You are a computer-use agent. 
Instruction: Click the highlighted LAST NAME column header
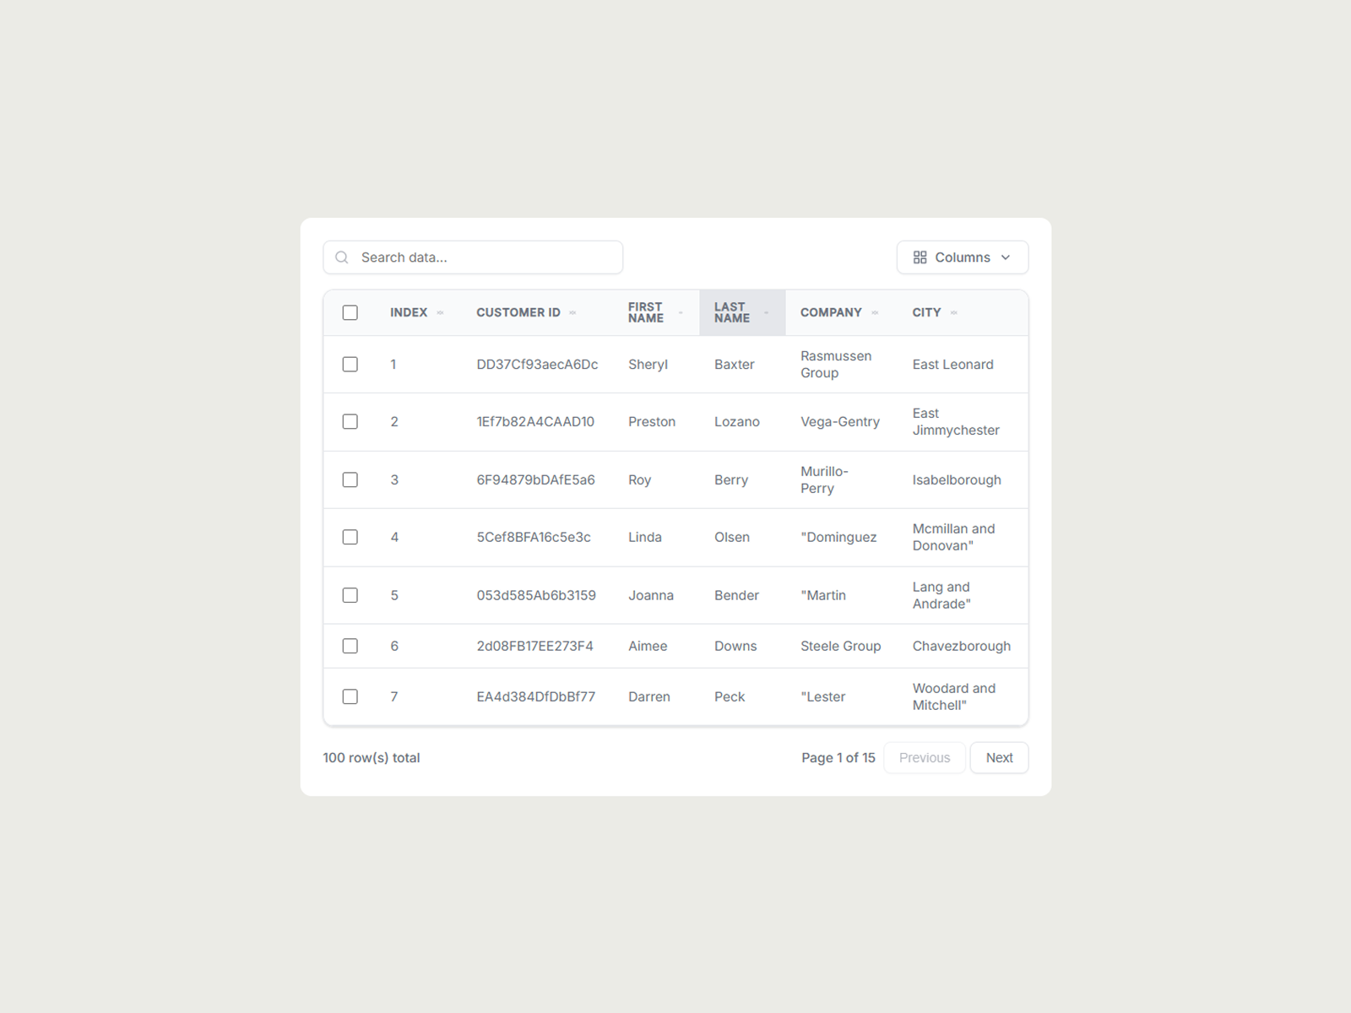731,312
